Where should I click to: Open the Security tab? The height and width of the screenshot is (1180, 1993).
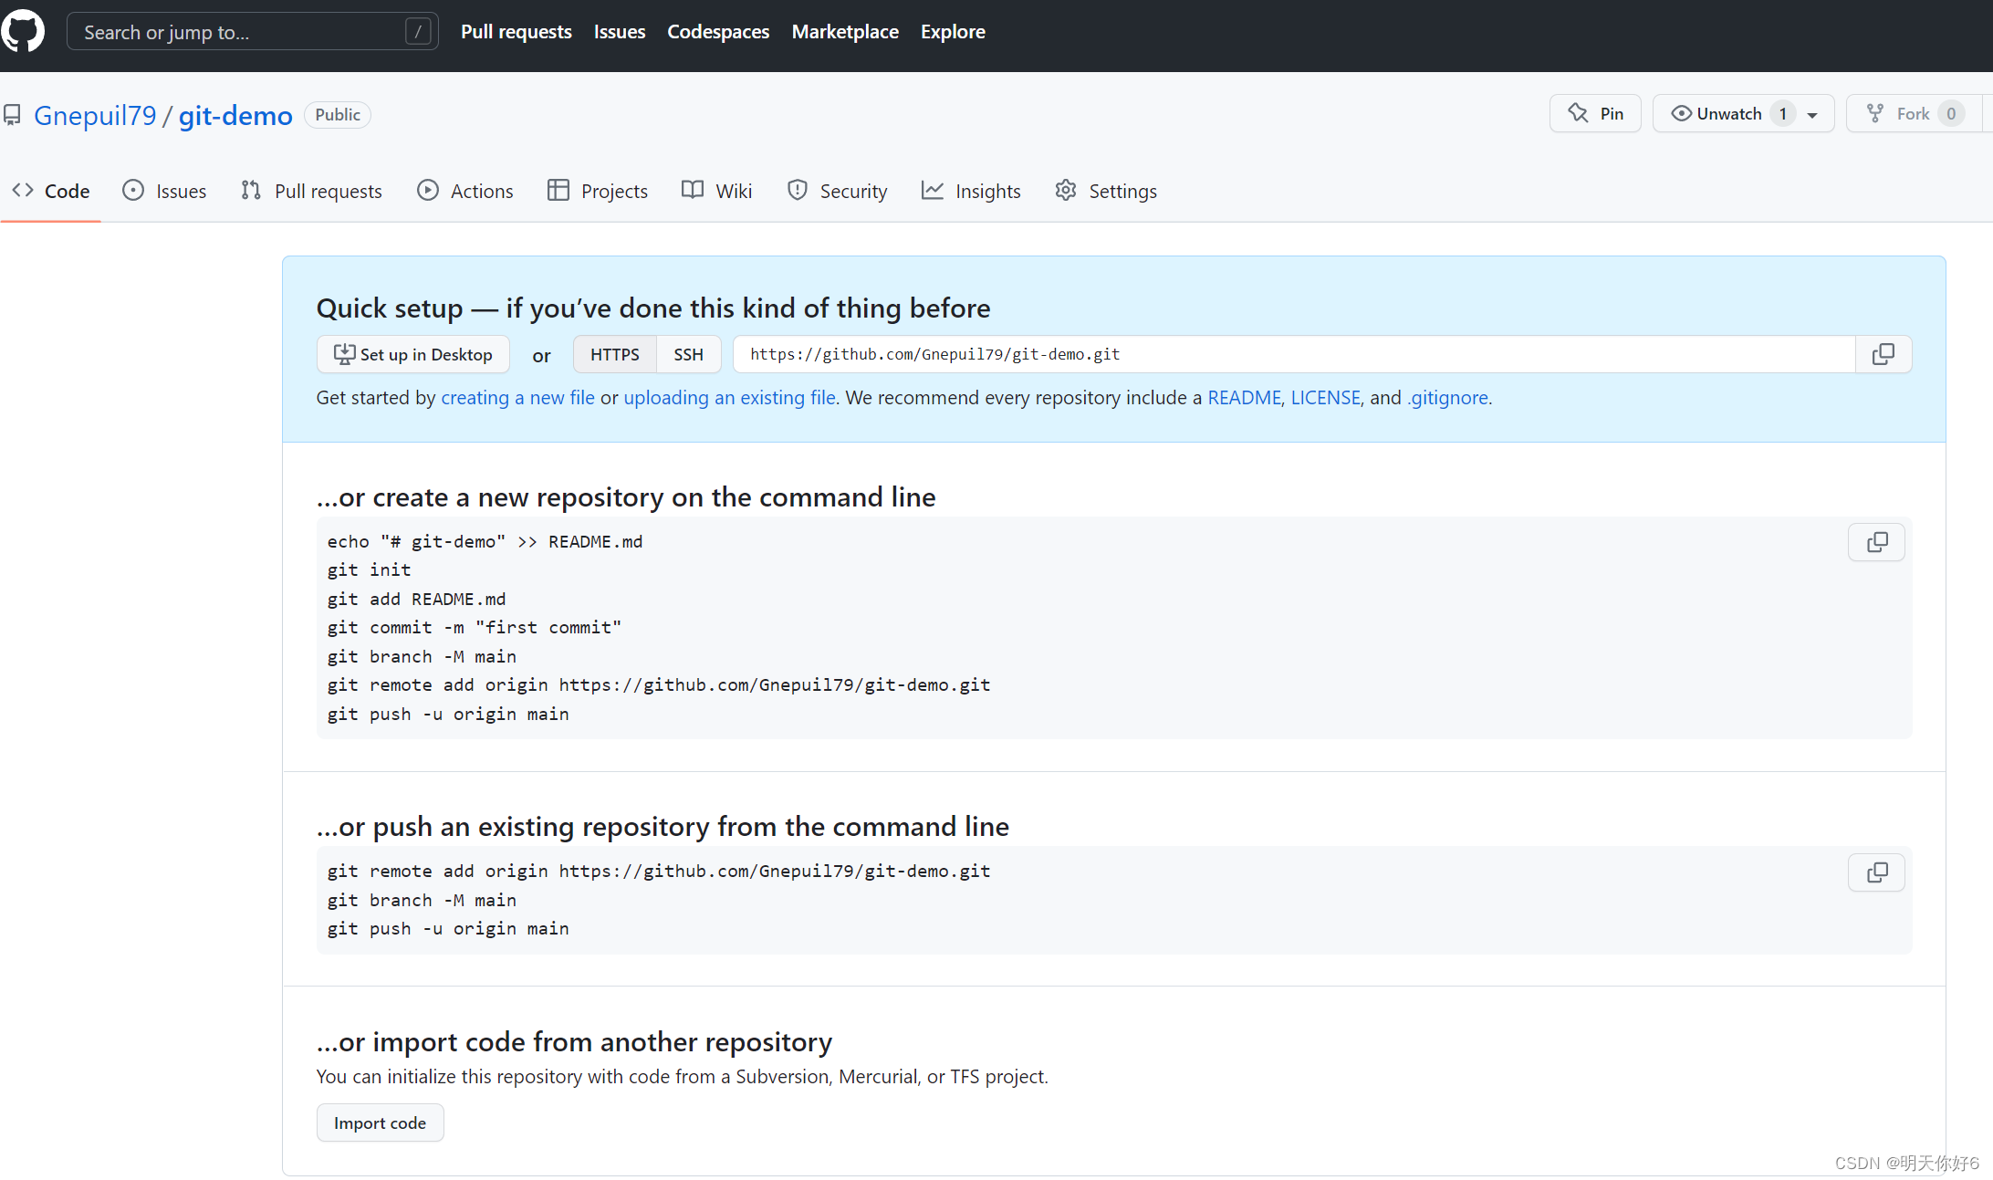[837, 191]
